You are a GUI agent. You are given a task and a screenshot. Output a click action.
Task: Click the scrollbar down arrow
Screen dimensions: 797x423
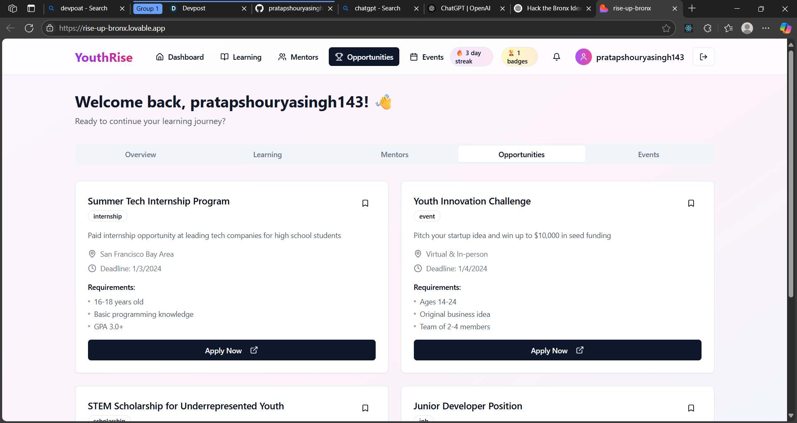pos(791,416)
